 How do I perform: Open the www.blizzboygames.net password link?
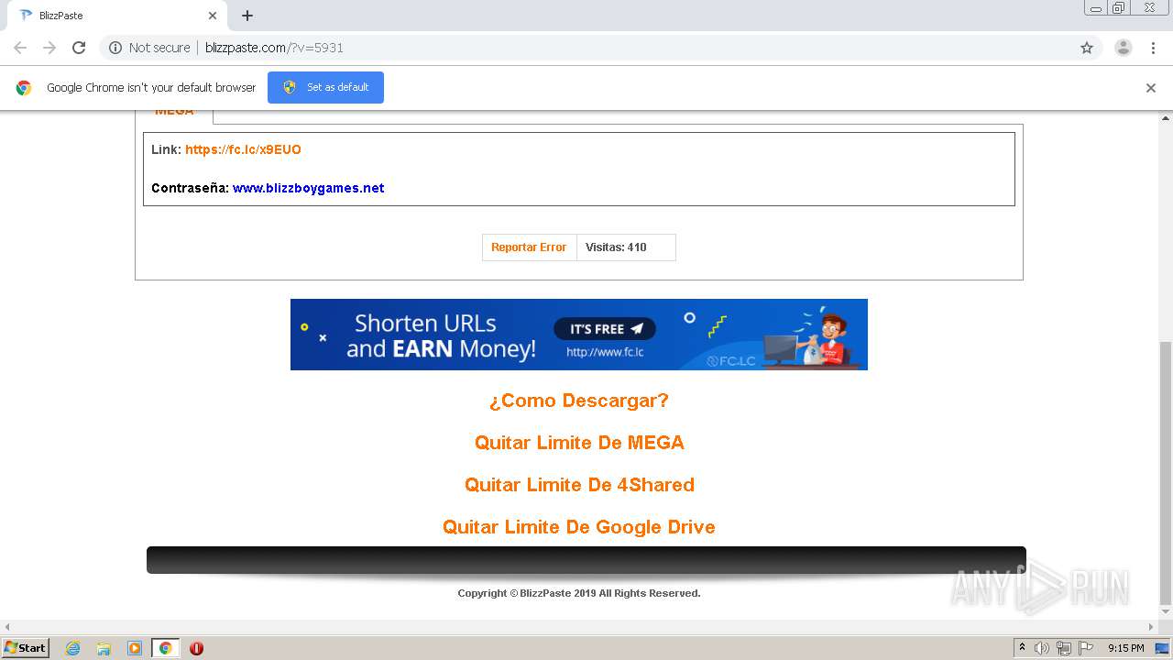point(308,188)
